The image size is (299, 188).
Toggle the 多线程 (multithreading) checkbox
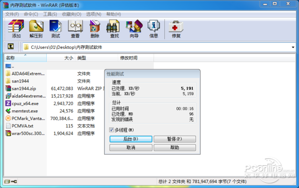[x=111, y=130]
